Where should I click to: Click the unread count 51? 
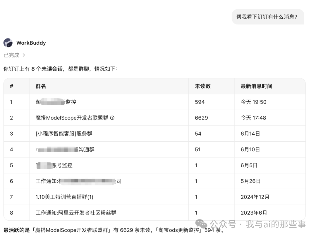197,150
